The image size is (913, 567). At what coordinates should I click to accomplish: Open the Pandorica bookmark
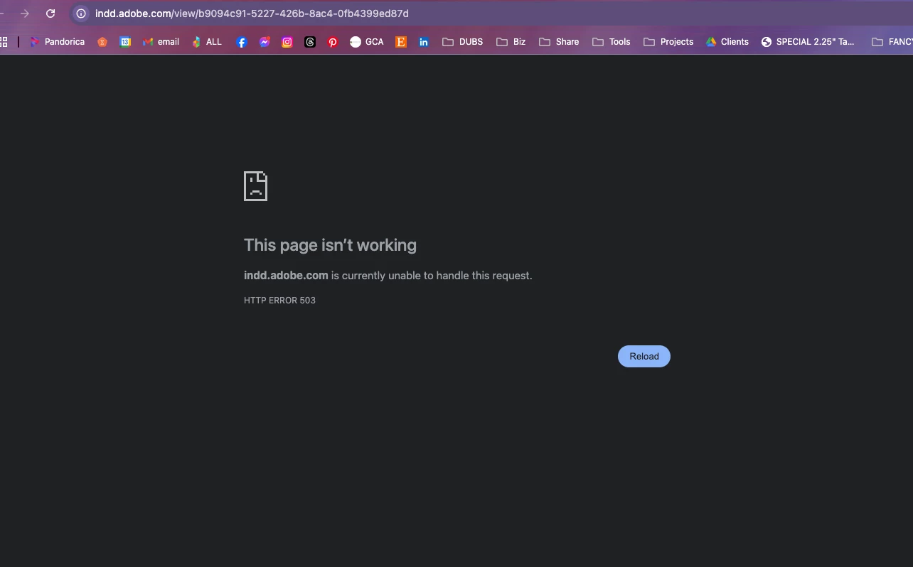[x=57, y=42]
